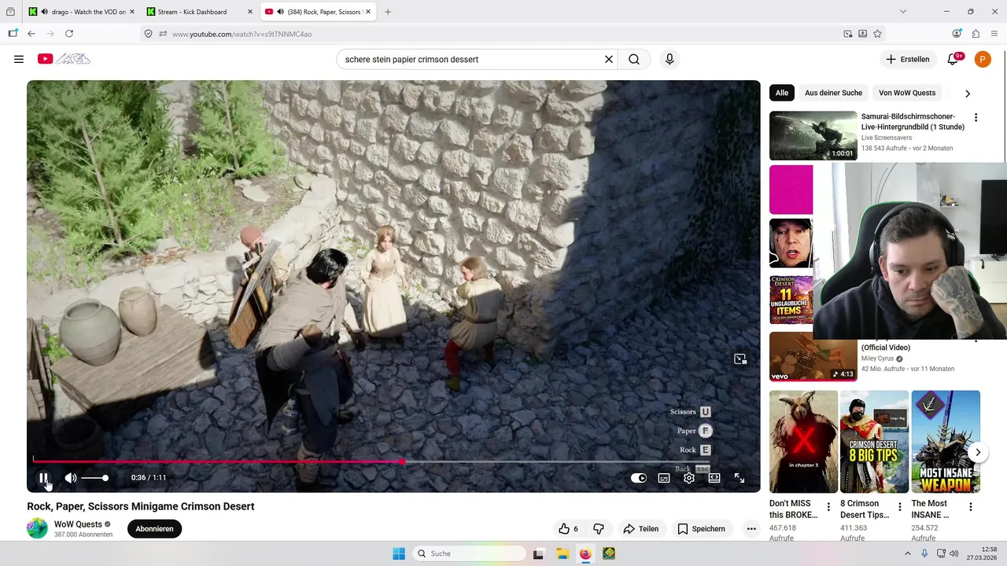Open the WoW Quests channel avatar
The height and width of the screenshot is (566, 1007).
coord(37,528)
